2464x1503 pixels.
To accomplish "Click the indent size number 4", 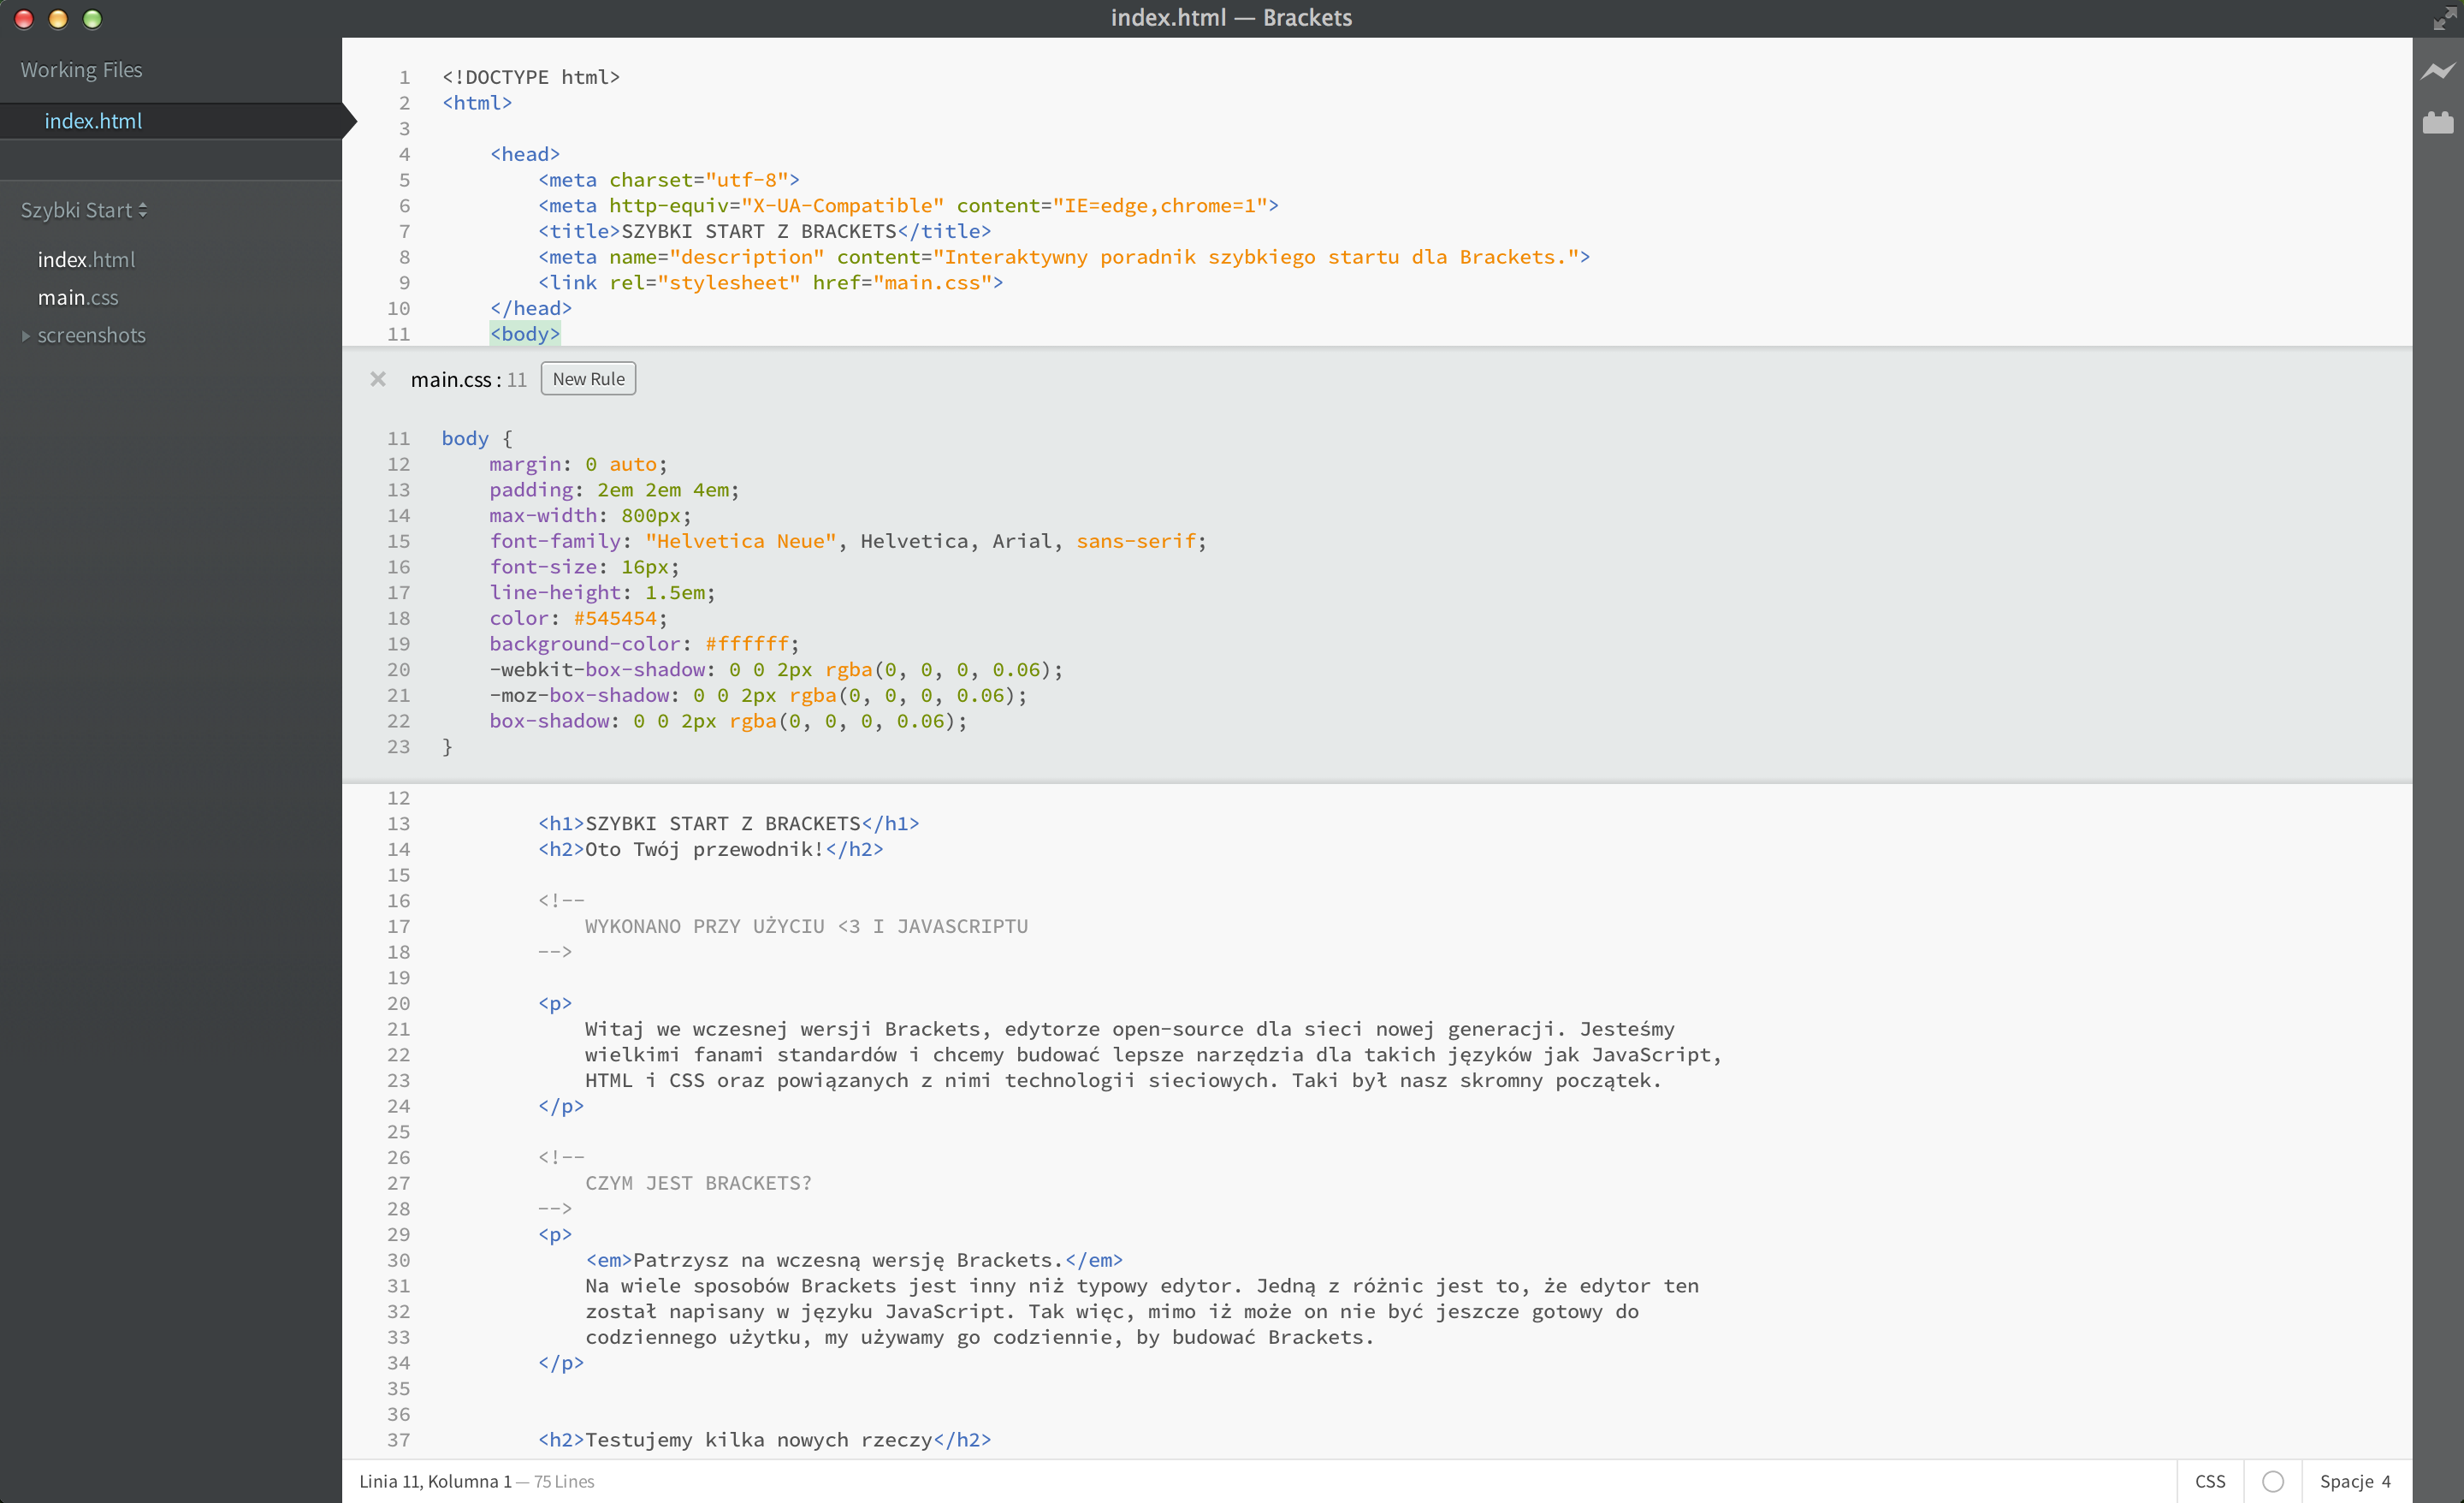I will click(x=2386, y=1481).
